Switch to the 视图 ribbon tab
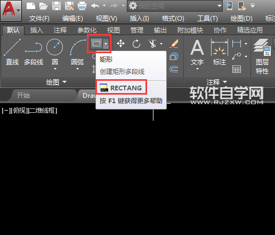Viewport: 275px width, 235px height. 114,30
